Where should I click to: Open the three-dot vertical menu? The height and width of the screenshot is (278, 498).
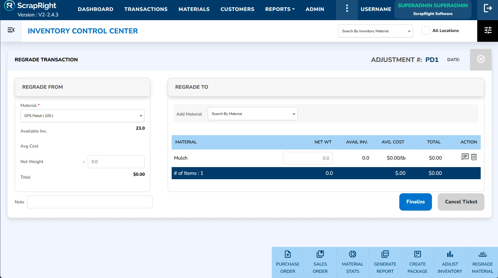click(347, 9)
